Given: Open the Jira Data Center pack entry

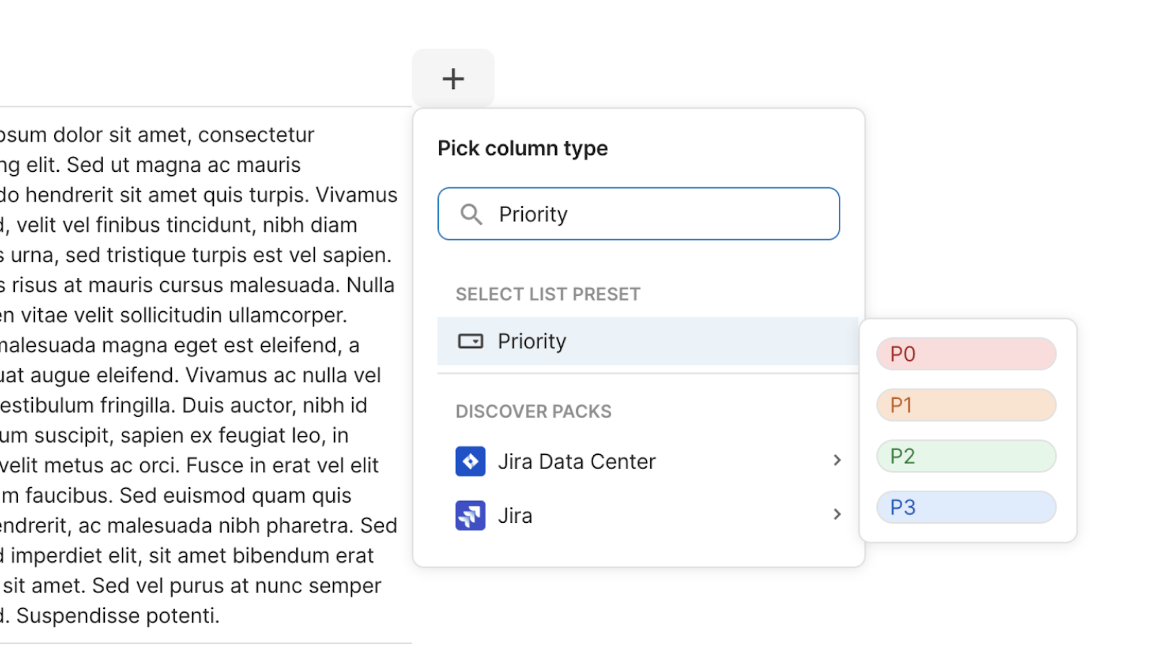Looking at the screenshot, I should pos(576,462).
